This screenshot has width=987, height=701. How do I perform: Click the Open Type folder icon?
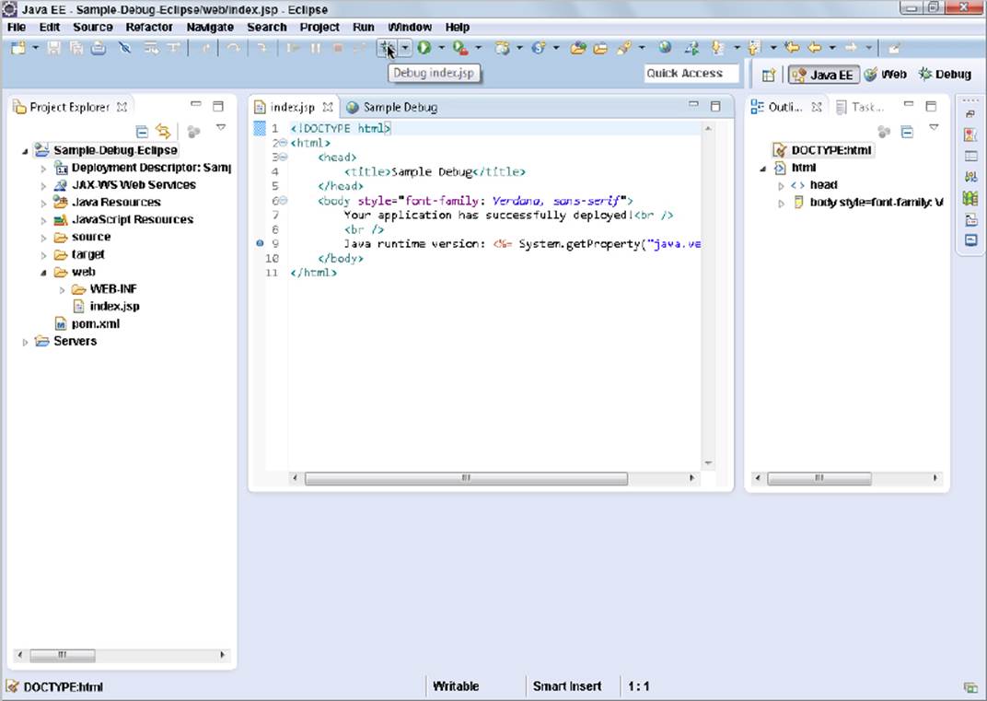tap(578, 48)
